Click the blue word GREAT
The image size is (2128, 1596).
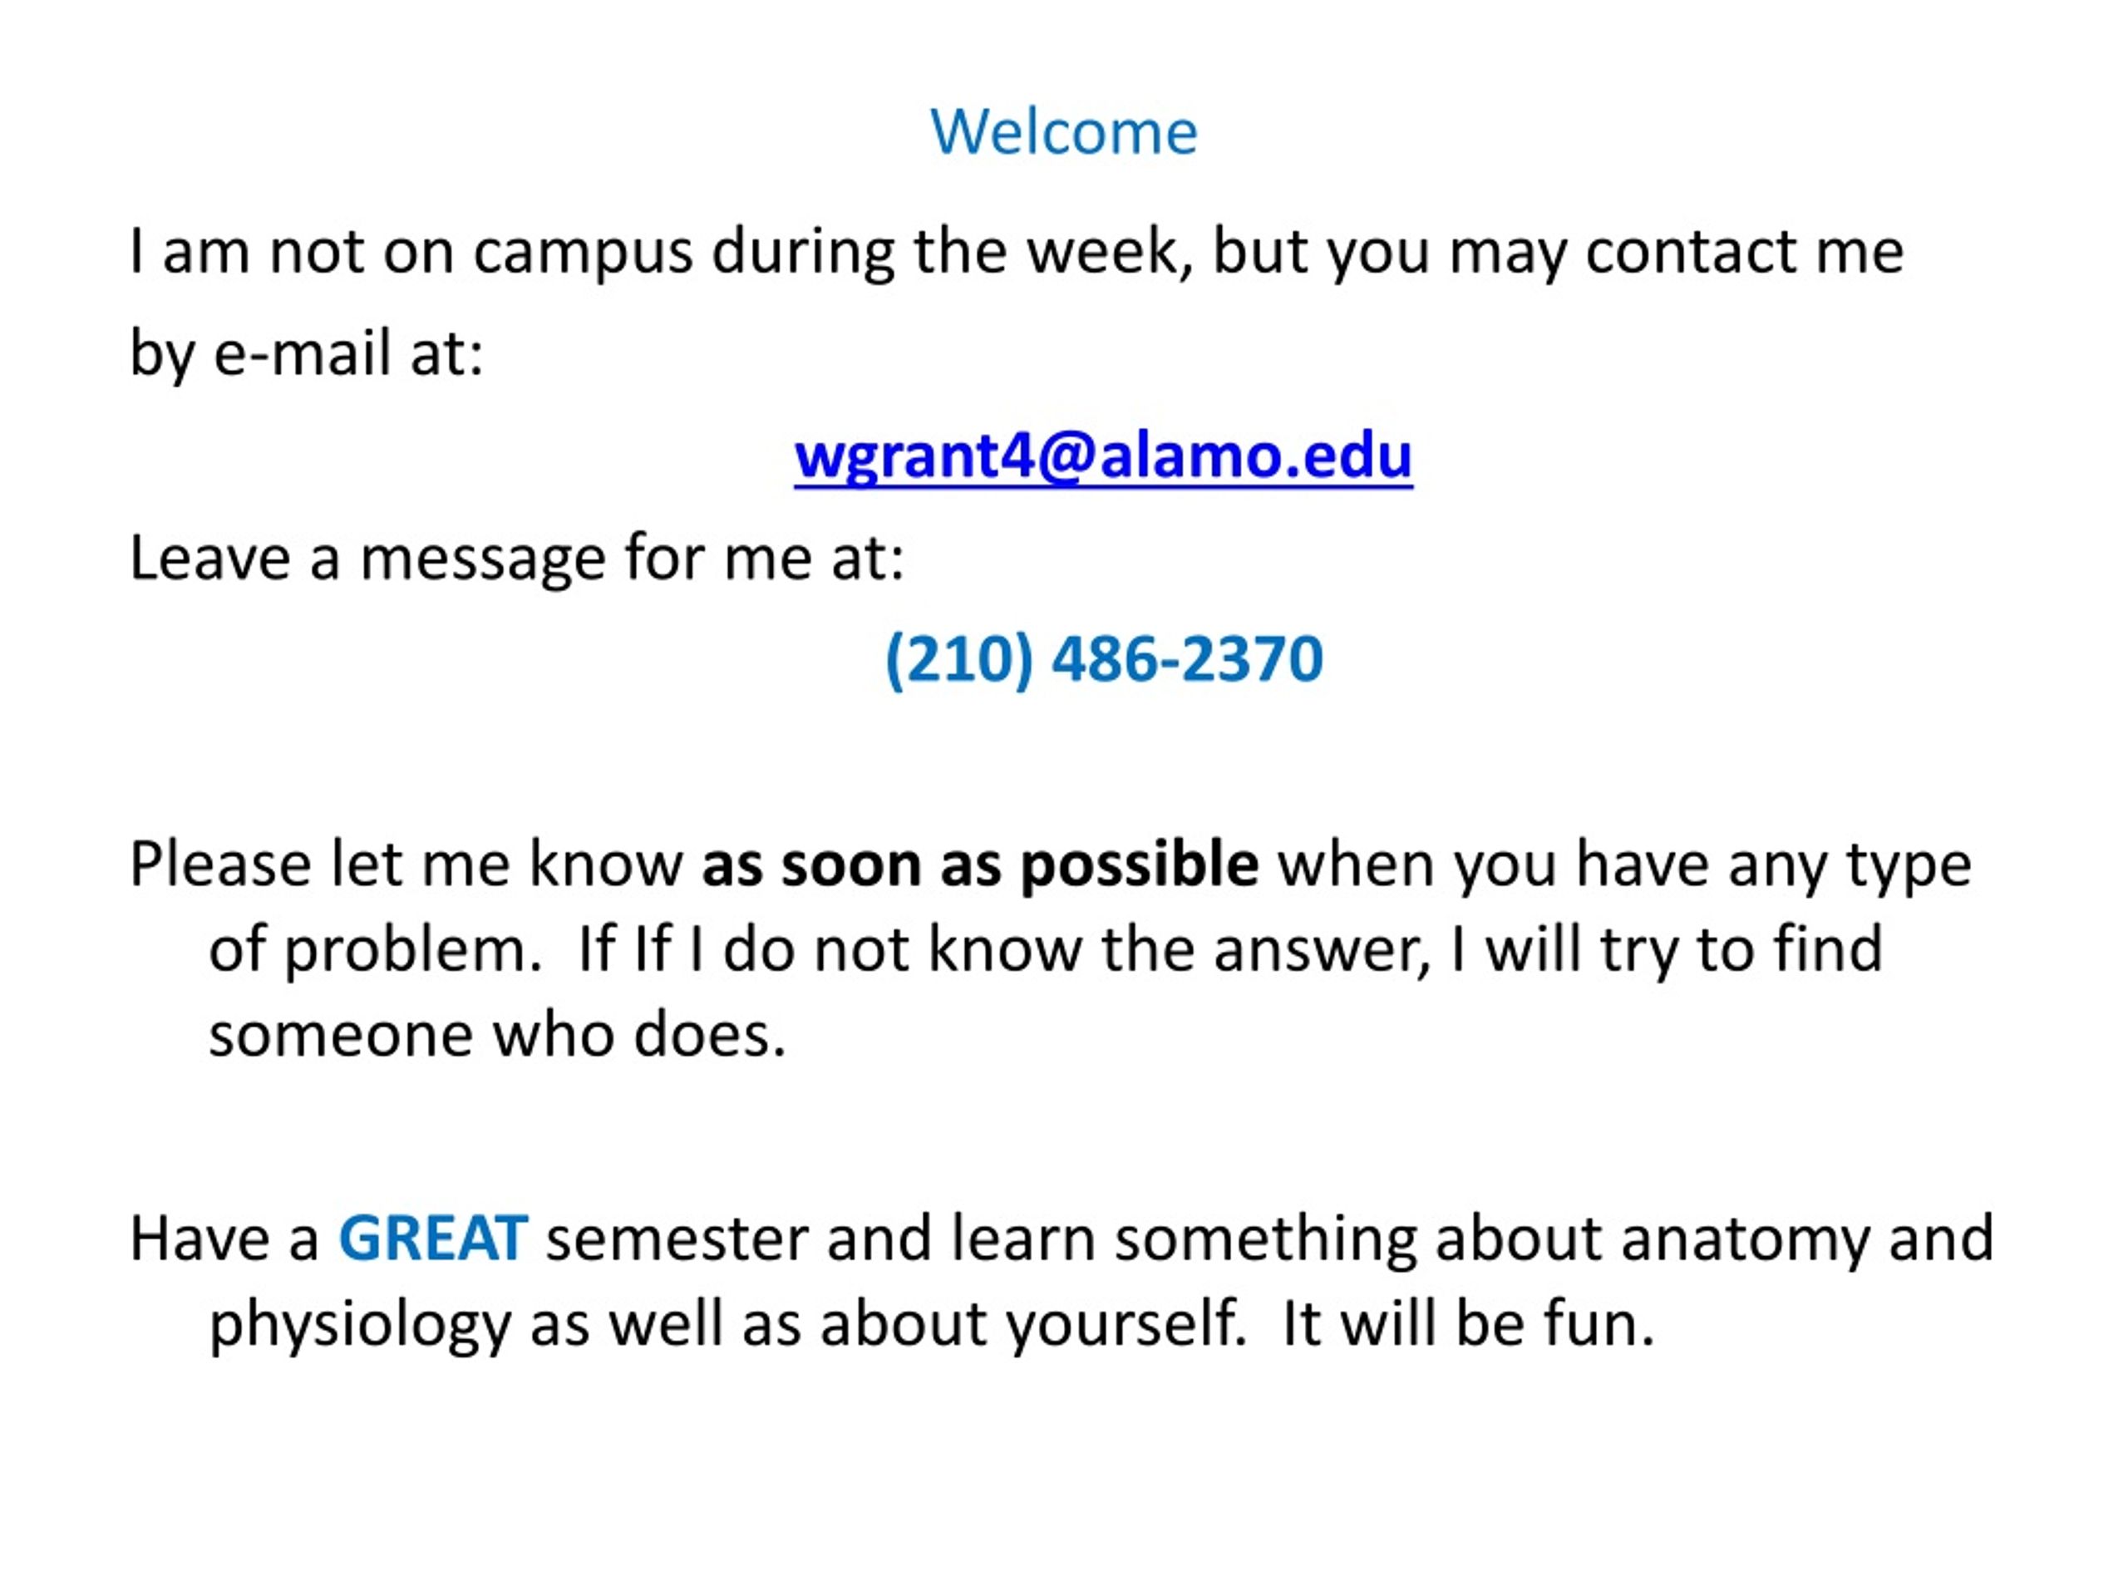433,1238
